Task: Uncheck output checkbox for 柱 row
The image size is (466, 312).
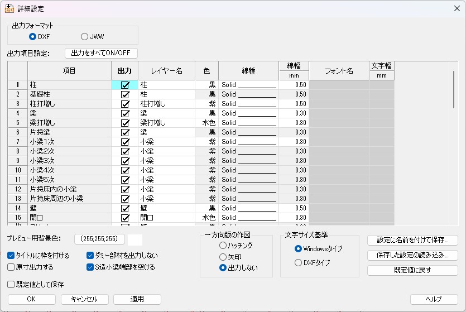Action: (x=125, y=85)
